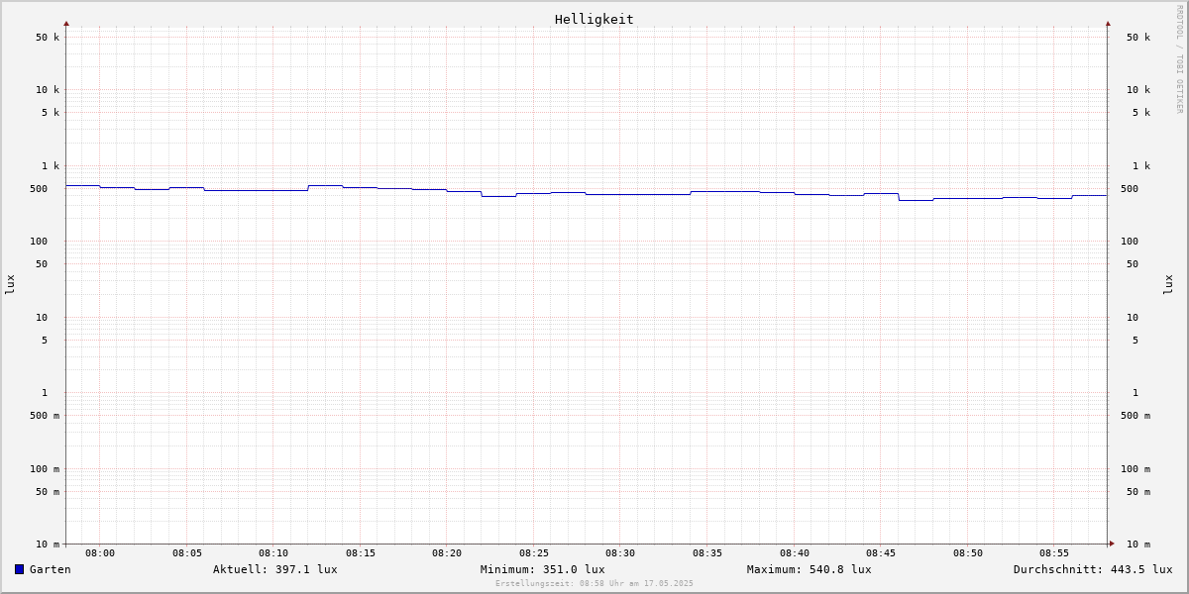This screenshot has width=1189, height=594.
Task: Click the lux unit label on right axis
Action: 1168,285
